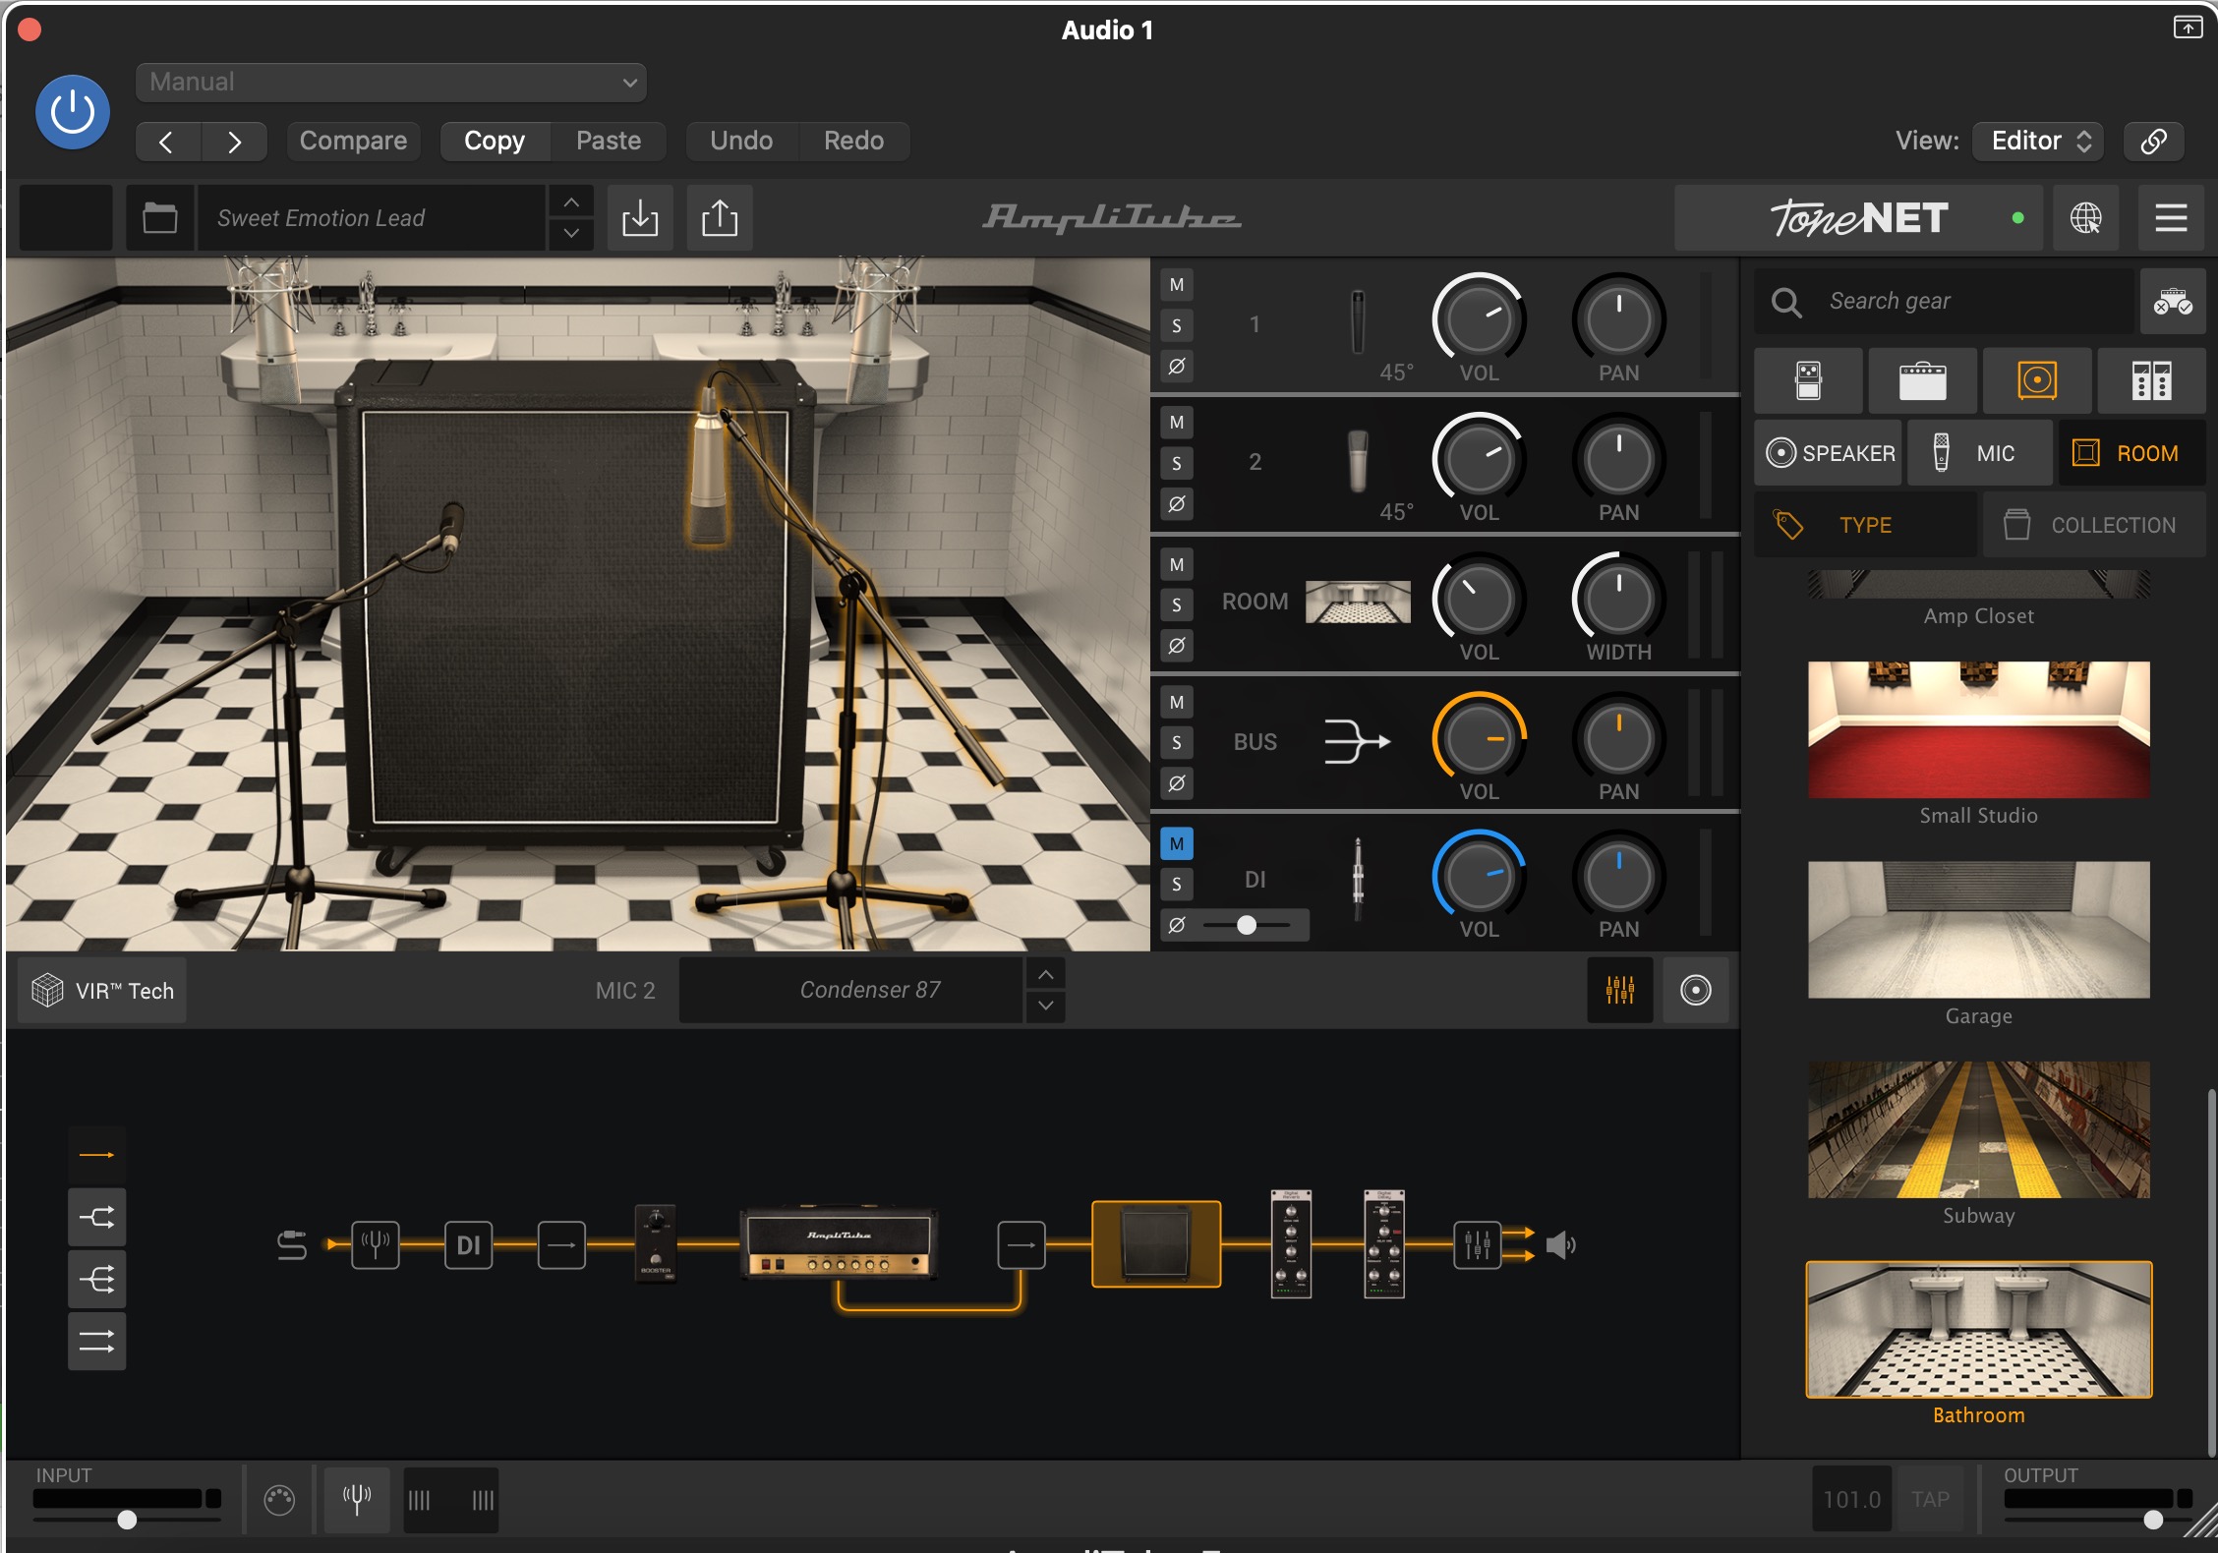The image size is (2218, 1553).
Task: Solo mic 2 channel
Action: click(x=1177, y=463)
